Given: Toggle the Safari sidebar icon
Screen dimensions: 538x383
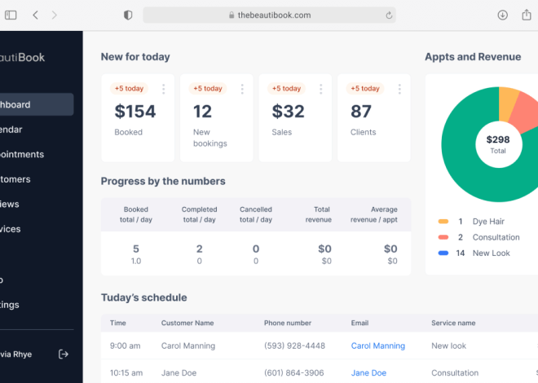Looking at the screenshot, I should pyautogui.click(x=11, y=15).
